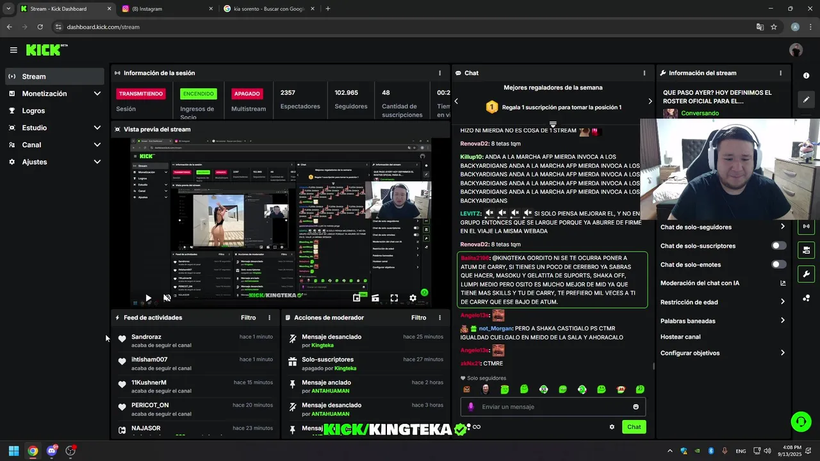Click theater mode icon on preview
Screen dimensions: 820x461
click(x=375, y=298)
